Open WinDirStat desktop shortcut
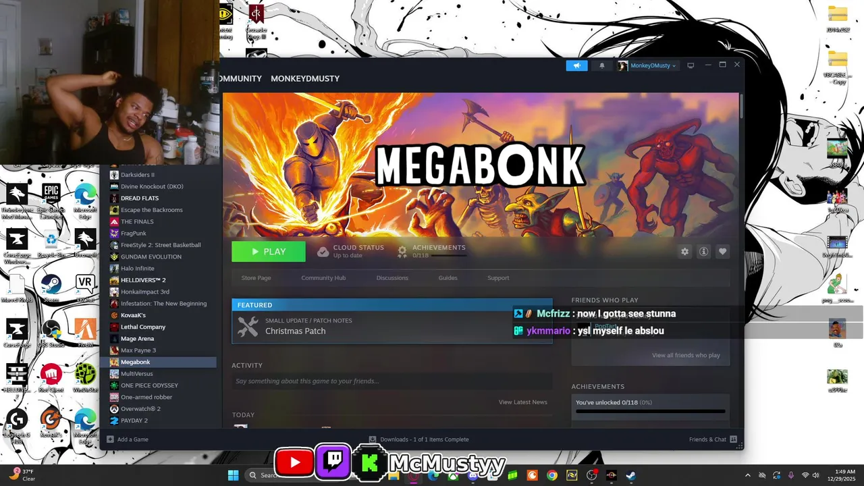 [x=85, y=379]
